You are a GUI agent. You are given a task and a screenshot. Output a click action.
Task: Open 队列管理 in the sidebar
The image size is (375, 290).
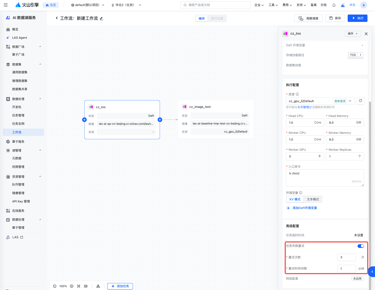(x=18, y=184)
